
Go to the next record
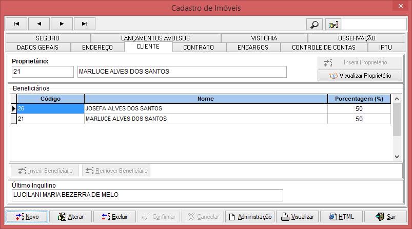point(62,24)
